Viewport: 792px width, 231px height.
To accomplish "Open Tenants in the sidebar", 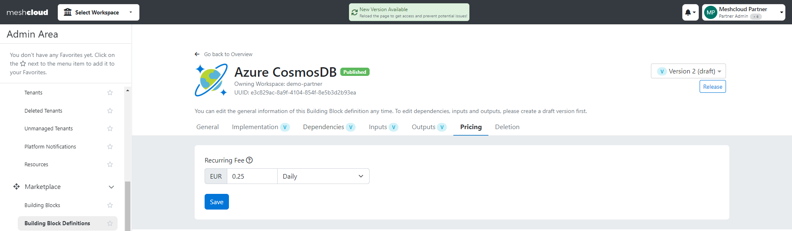I will (x=33, y=93).
